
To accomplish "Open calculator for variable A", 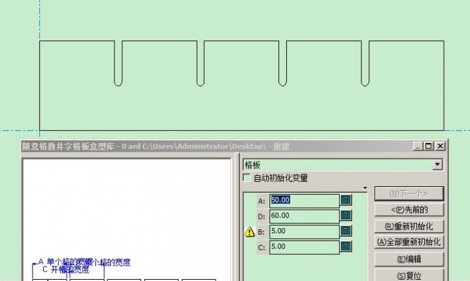I will point(346,200).
